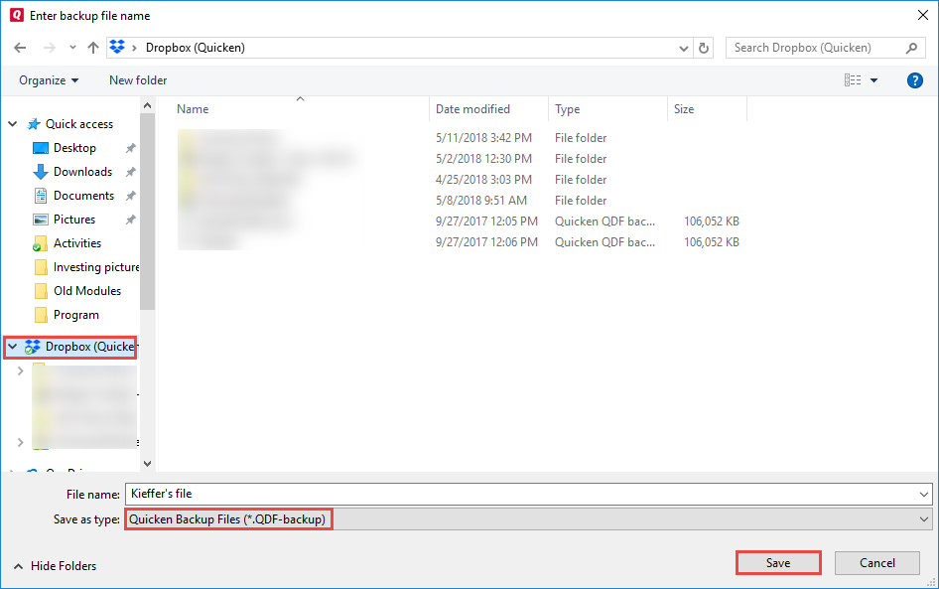This screenshot has width=939, height=589.
Task: Open the Desktop quick access item
Action: (74, 148)
